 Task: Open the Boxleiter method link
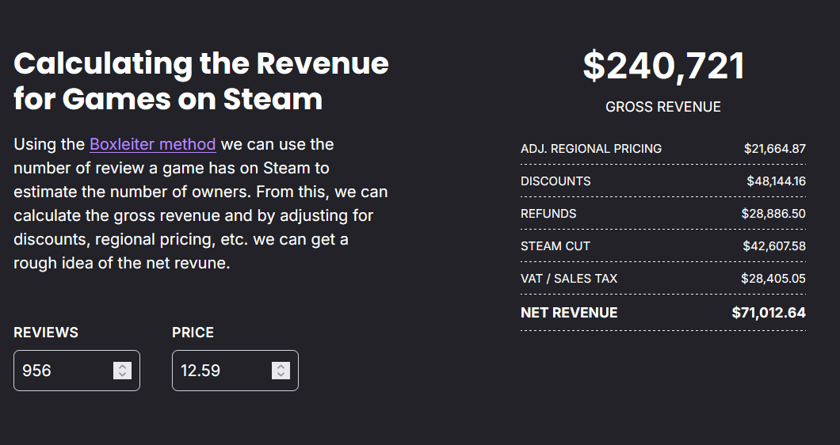tap(152, 144)
